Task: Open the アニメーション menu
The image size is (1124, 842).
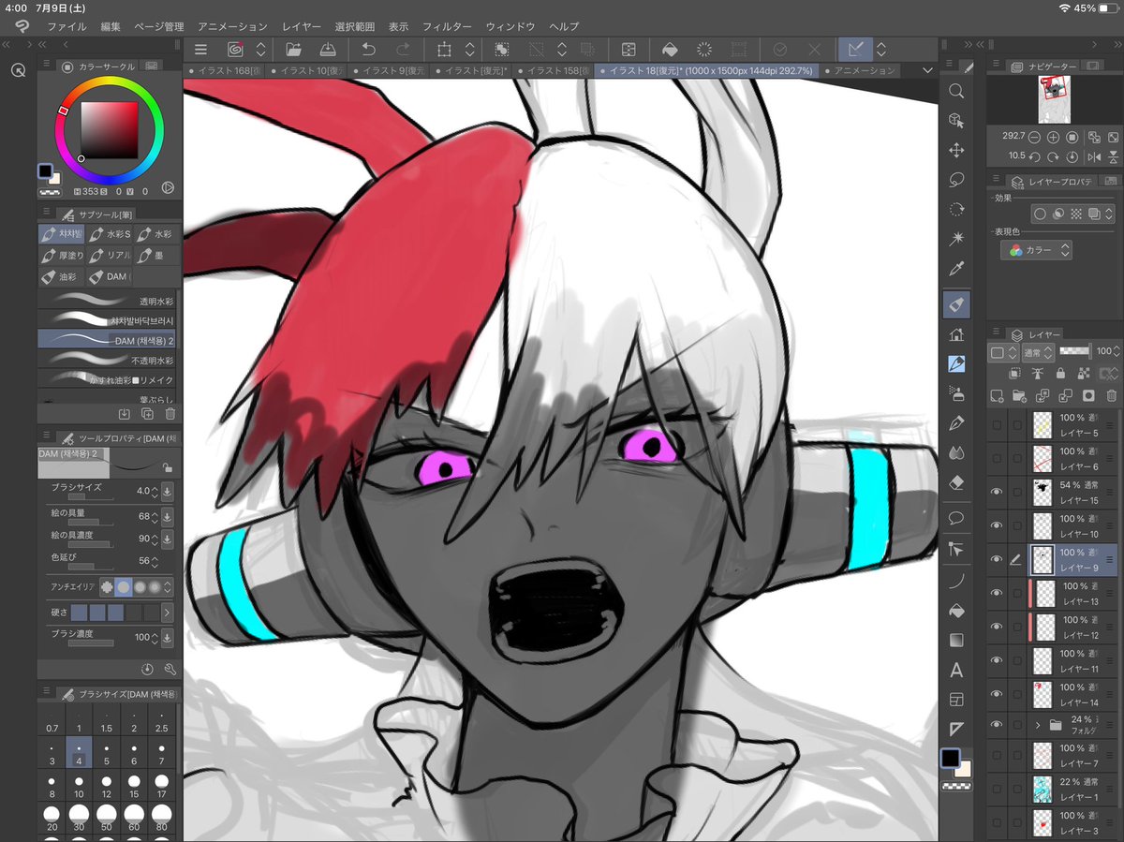Action: [x=232, y=26]
